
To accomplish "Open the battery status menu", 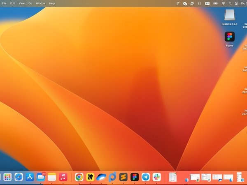I will [215, 3].
